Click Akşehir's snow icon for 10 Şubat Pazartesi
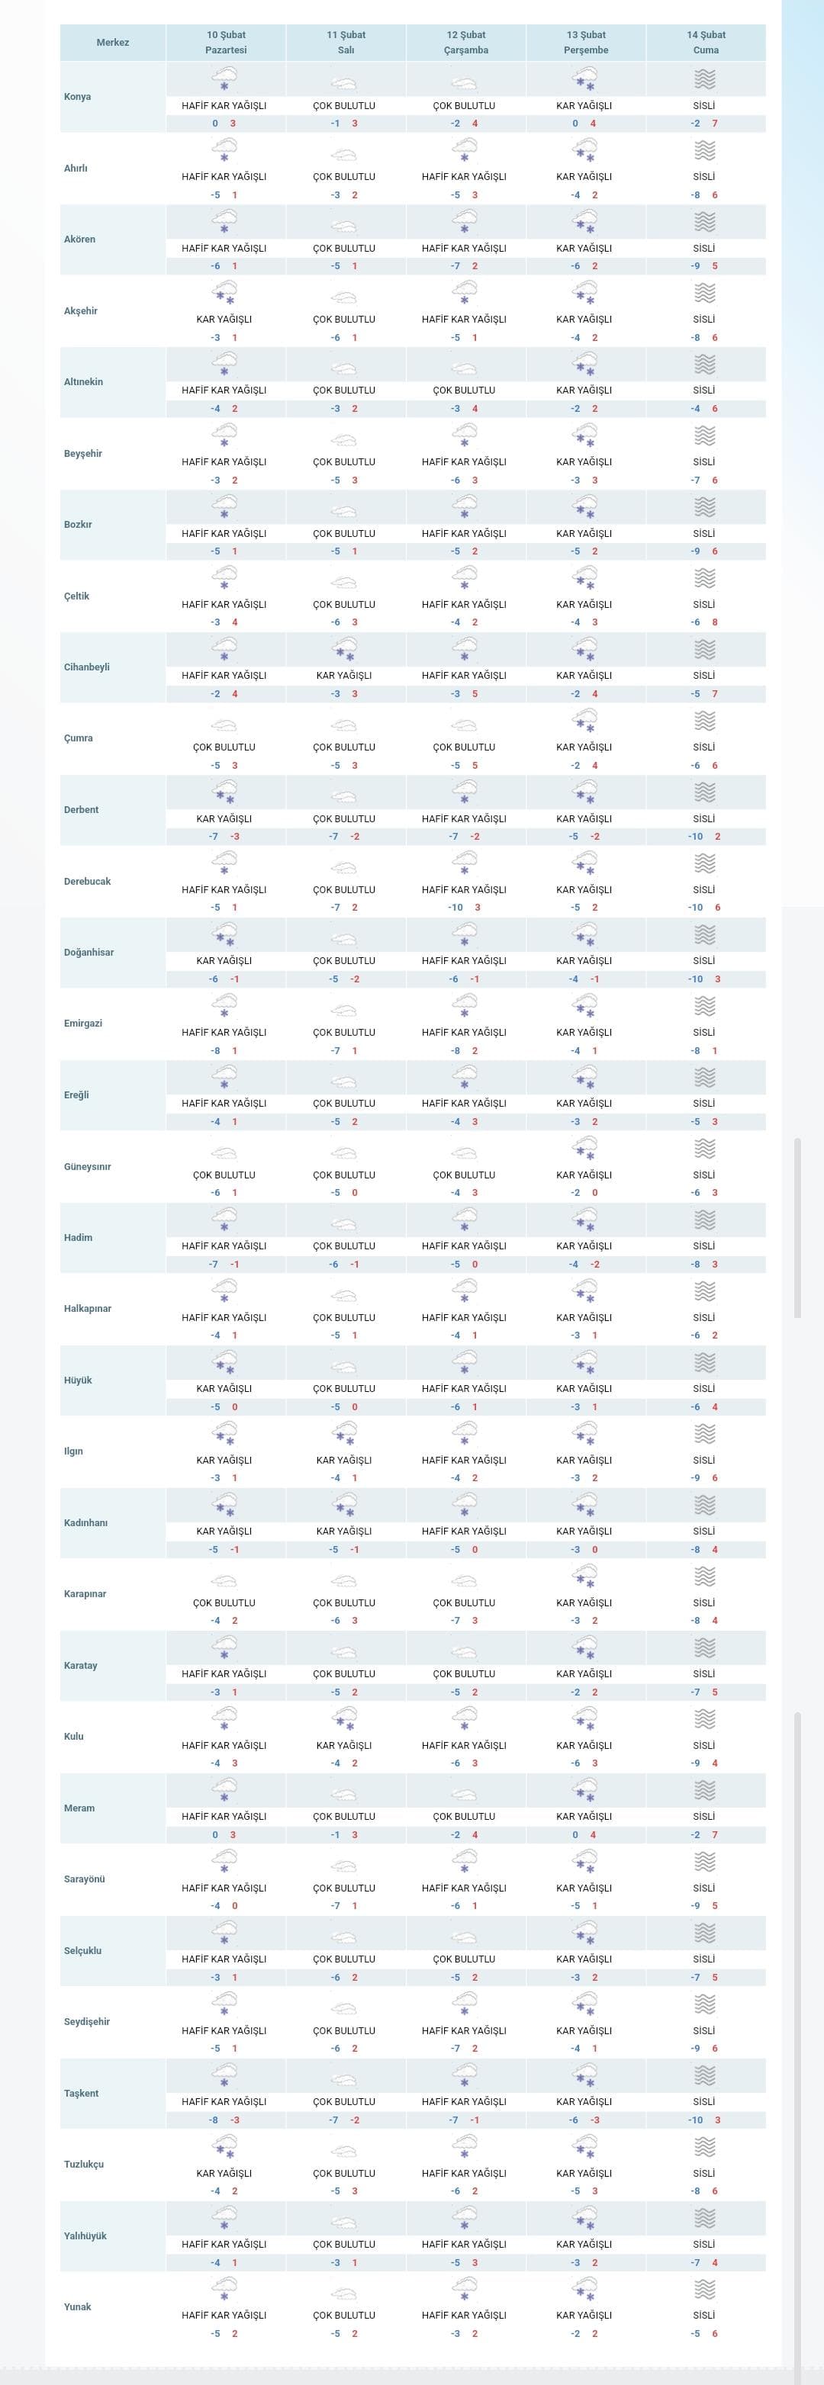 pos(224,293)
